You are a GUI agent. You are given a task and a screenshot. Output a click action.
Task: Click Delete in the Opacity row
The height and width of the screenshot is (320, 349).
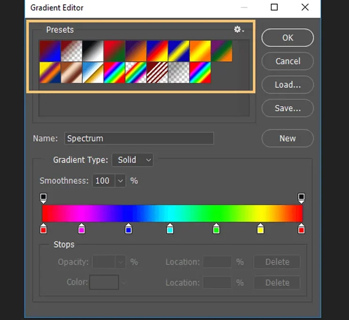277,262
